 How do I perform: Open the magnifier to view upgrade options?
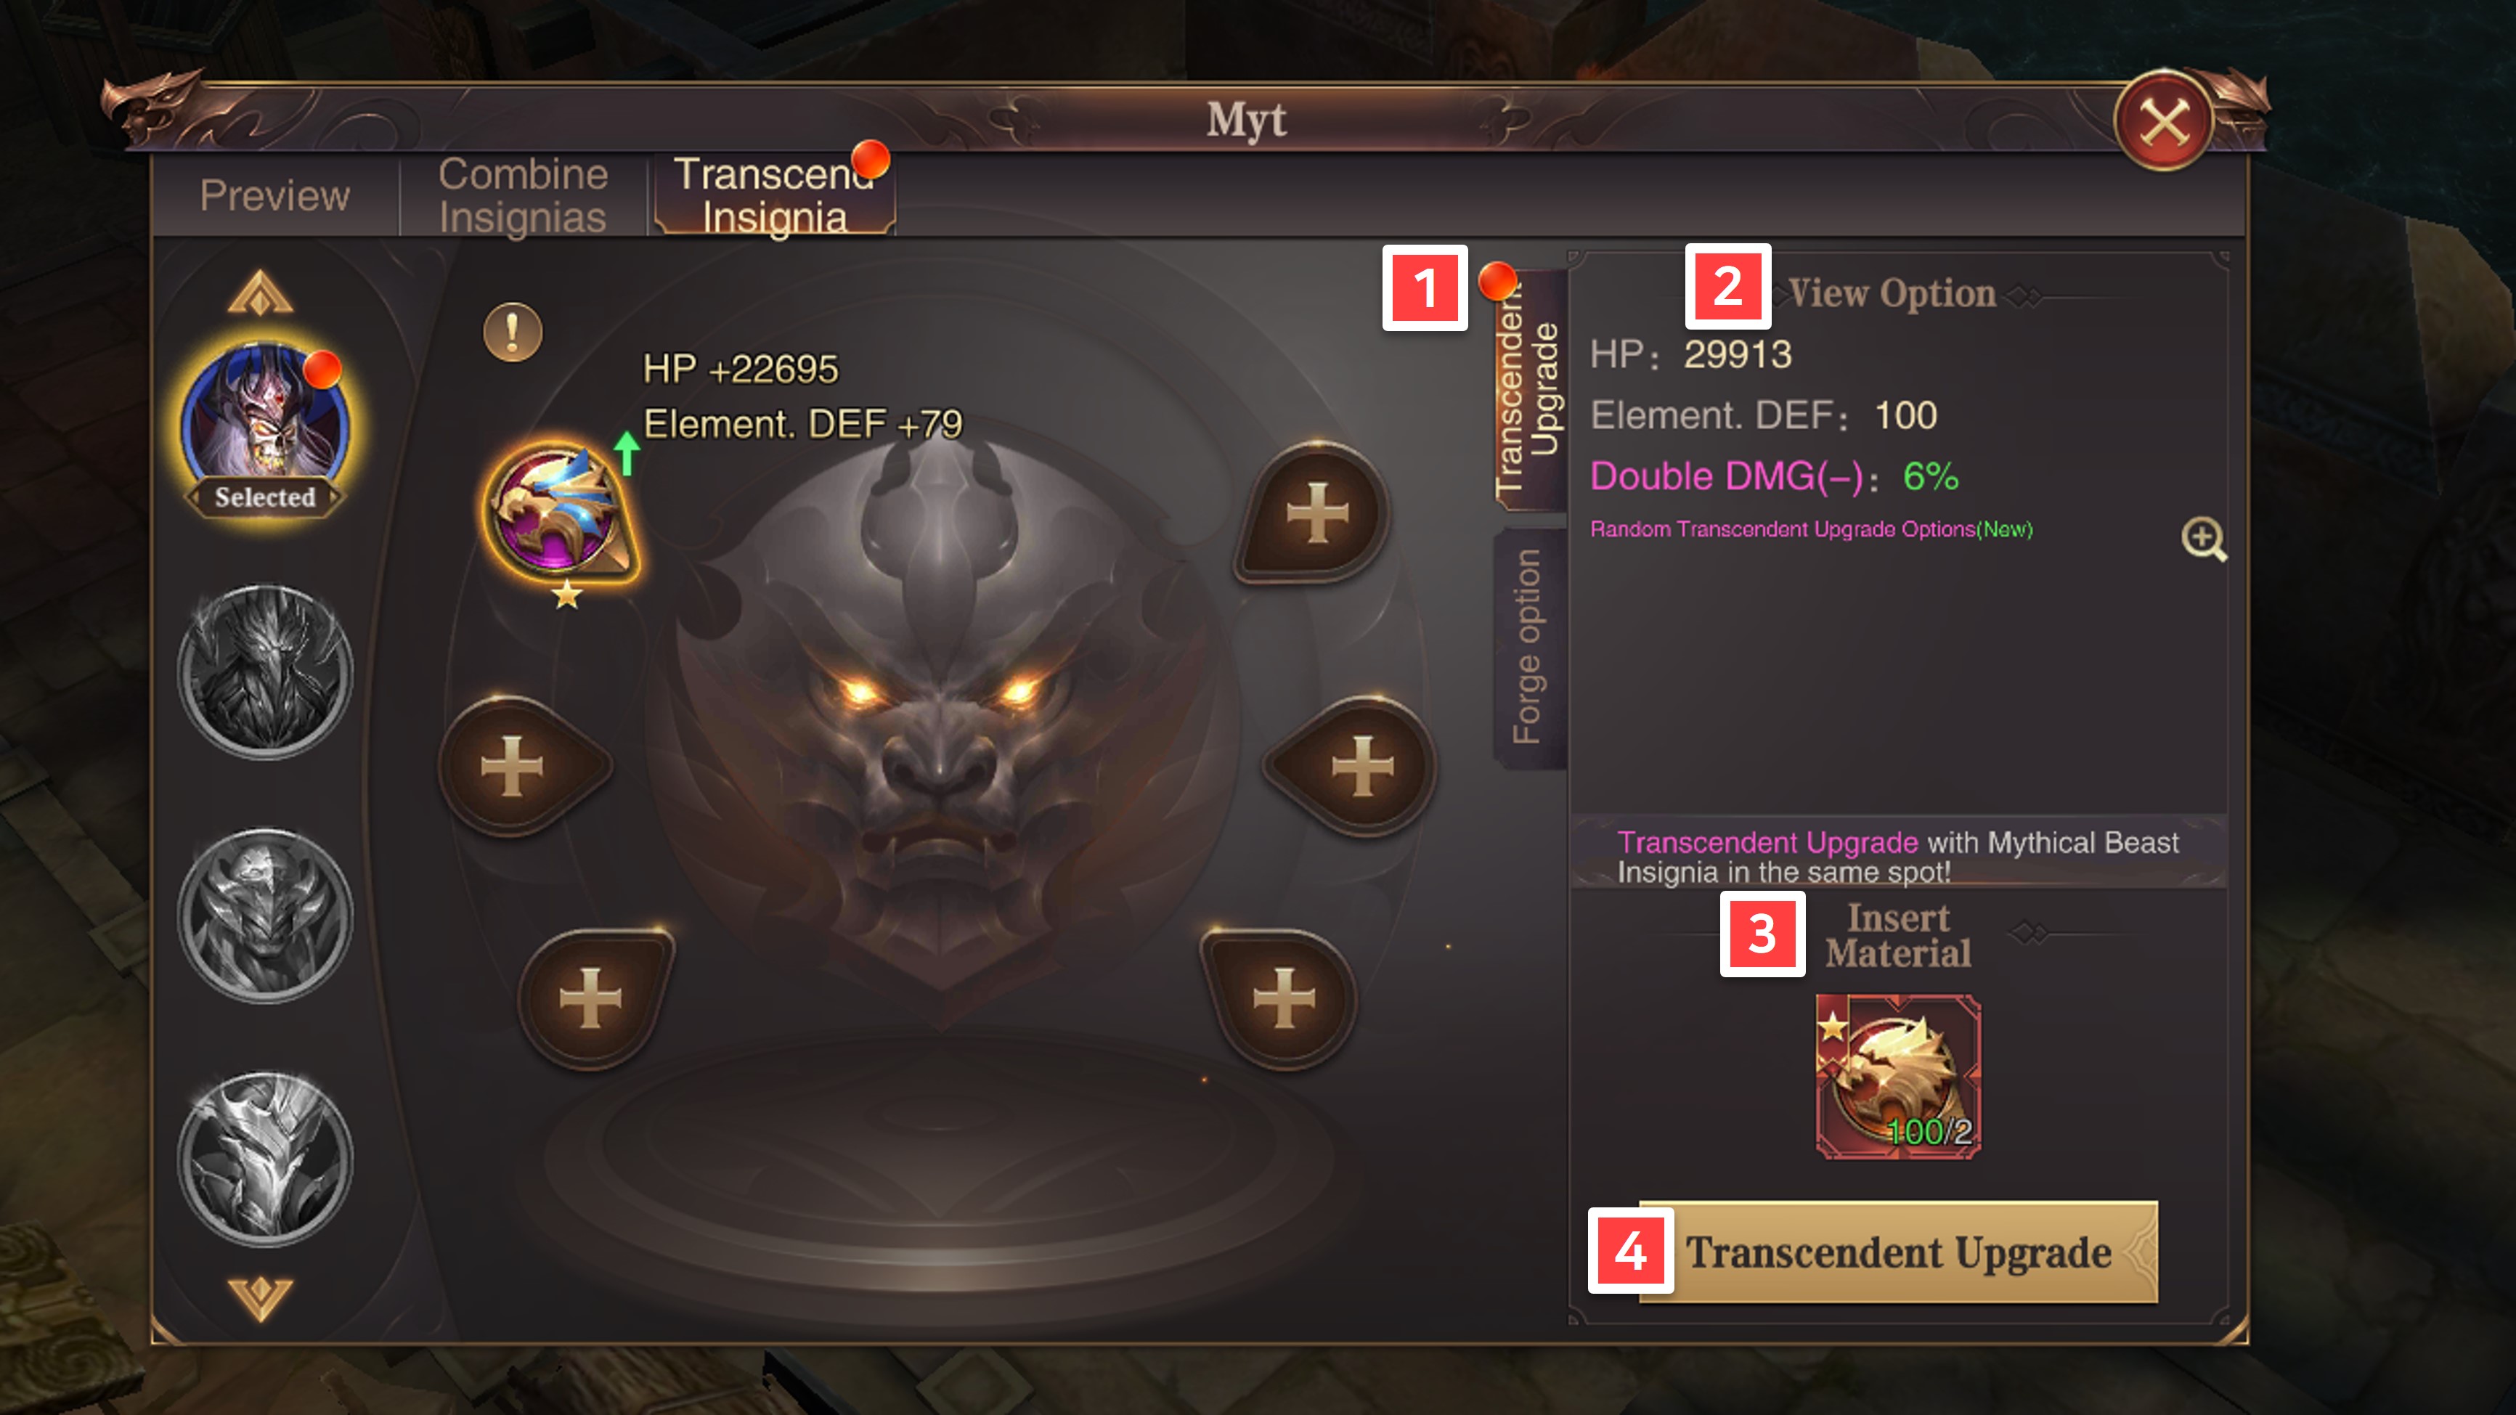(2204, 538)
